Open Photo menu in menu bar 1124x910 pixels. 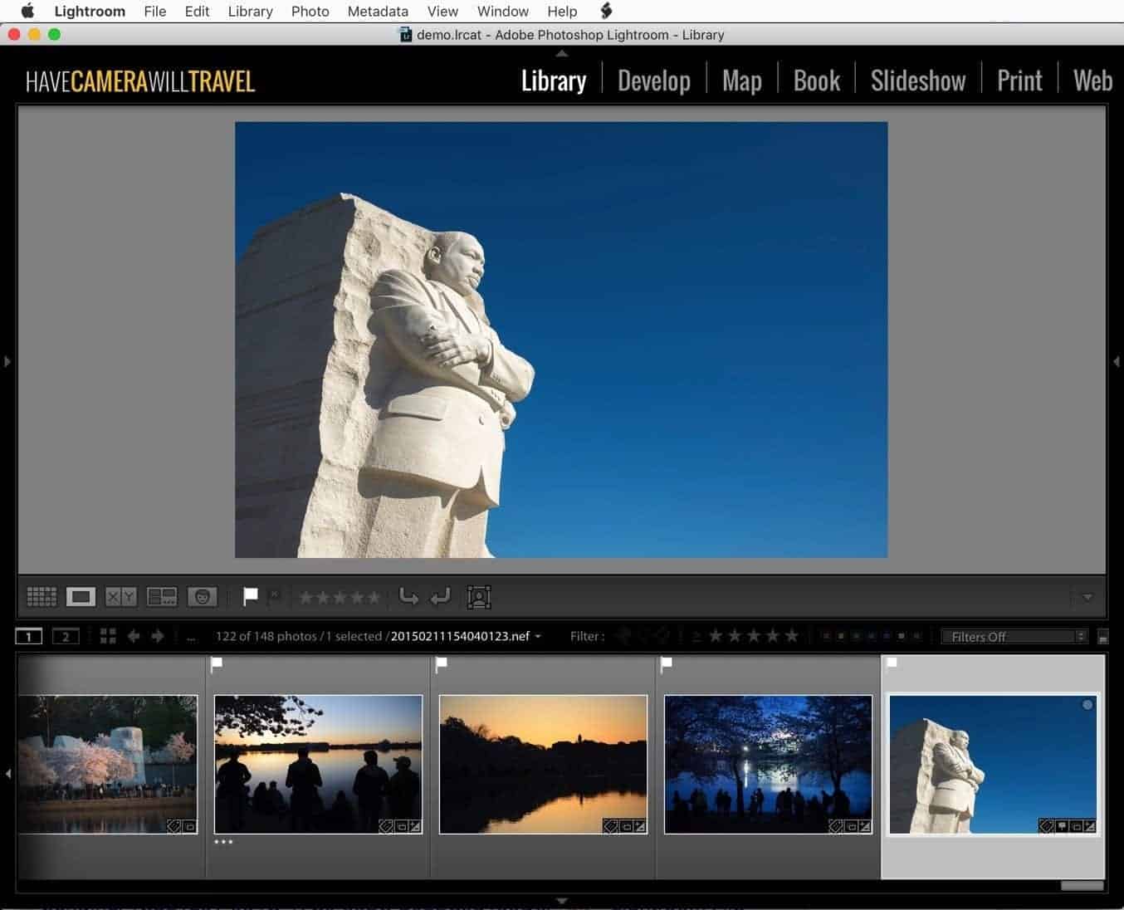(x=310, y=12)
